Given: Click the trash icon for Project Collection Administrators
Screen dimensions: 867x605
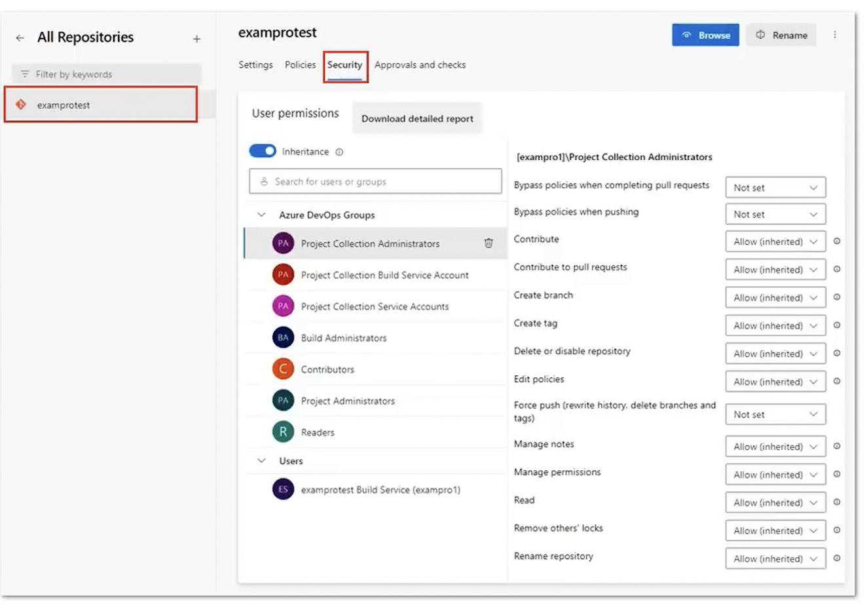Looking at the screenshot, I should coord(489,243).
